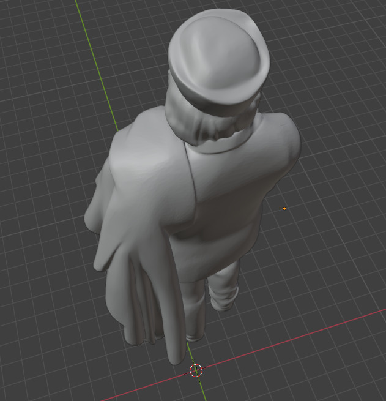Click the 3D cursor crosshair at the axis origin
386x401 pixels.
[196, 370]
